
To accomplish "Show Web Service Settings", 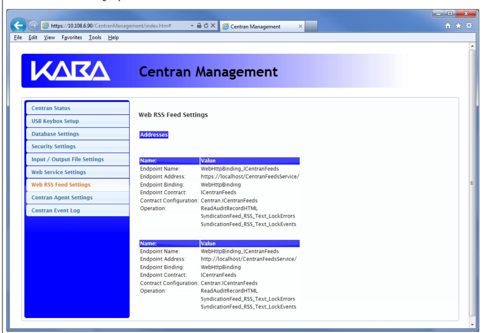I will click(78, 172).
